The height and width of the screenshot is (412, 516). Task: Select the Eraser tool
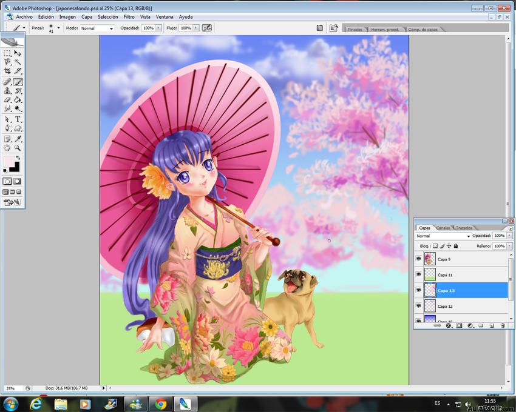click(x=7, y=99)
